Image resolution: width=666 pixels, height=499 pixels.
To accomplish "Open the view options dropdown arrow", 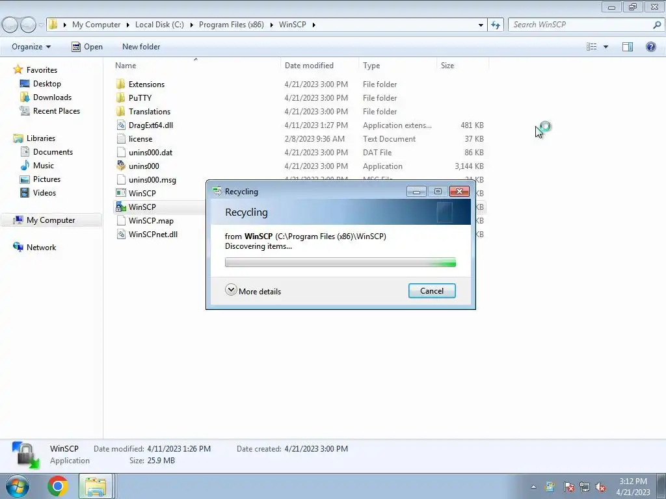I will click(606, 47).
